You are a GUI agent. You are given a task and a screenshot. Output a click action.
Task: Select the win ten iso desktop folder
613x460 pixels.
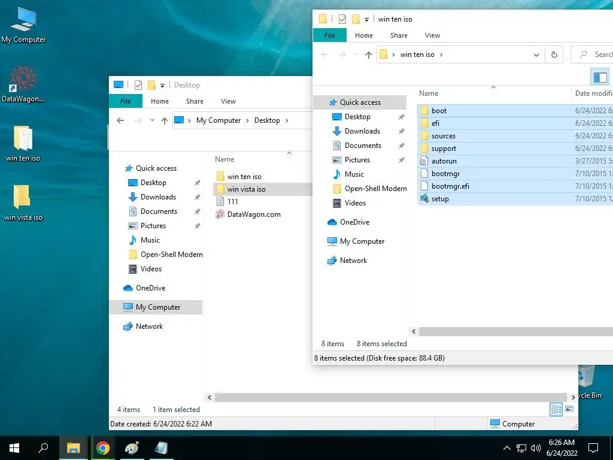point(23,143)
